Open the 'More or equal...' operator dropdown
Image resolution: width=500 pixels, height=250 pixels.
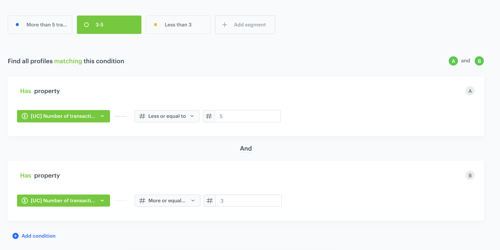pyautogui.click(x=167, y=201)
